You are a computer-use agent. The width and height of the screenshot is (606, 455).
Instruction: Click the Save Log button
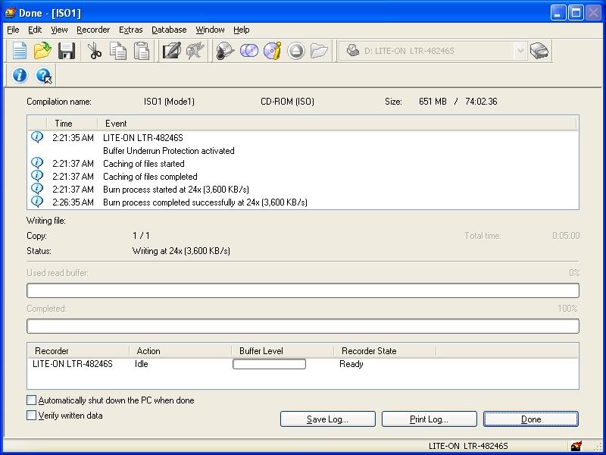coord(328,419)
